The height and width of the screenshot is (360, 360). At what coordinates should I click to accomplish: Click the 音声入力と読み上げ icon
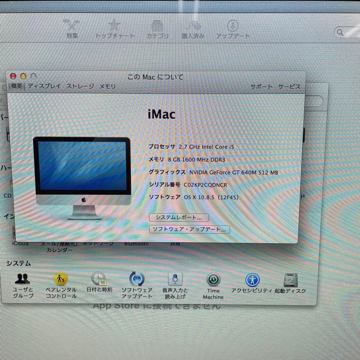coord(175,281)
